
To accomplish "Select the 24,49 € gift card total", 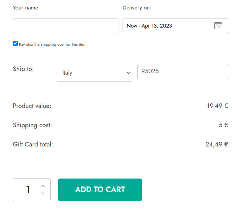I will coord(217,144).
